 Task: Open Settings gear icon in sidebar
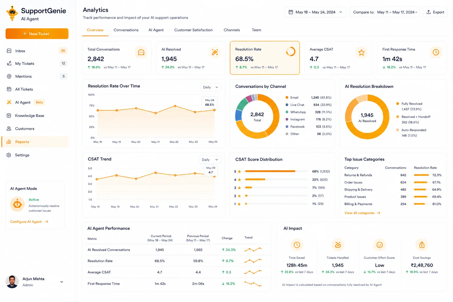[9, 155]
